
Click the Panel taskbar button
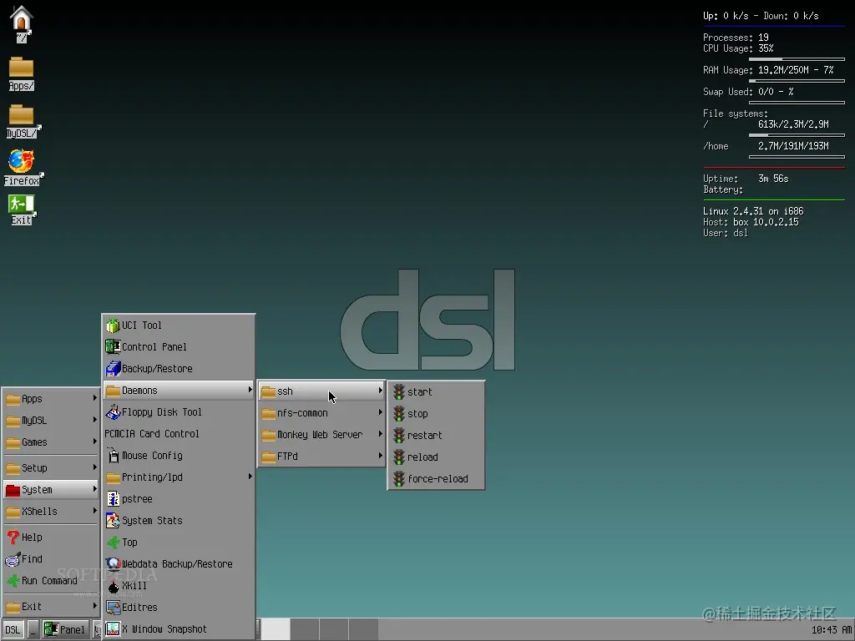pos(66,629)
